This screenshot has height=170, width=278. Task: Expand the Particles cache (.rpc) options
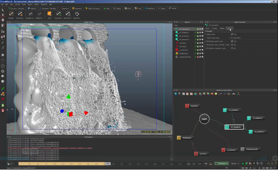(207, 41)
